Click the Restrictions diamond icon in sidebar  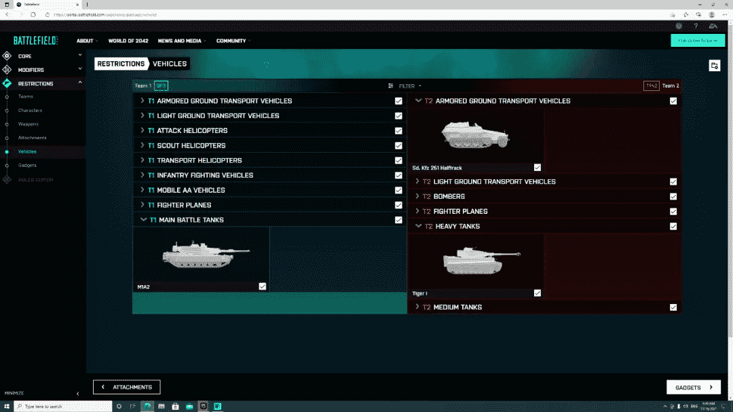7,83
